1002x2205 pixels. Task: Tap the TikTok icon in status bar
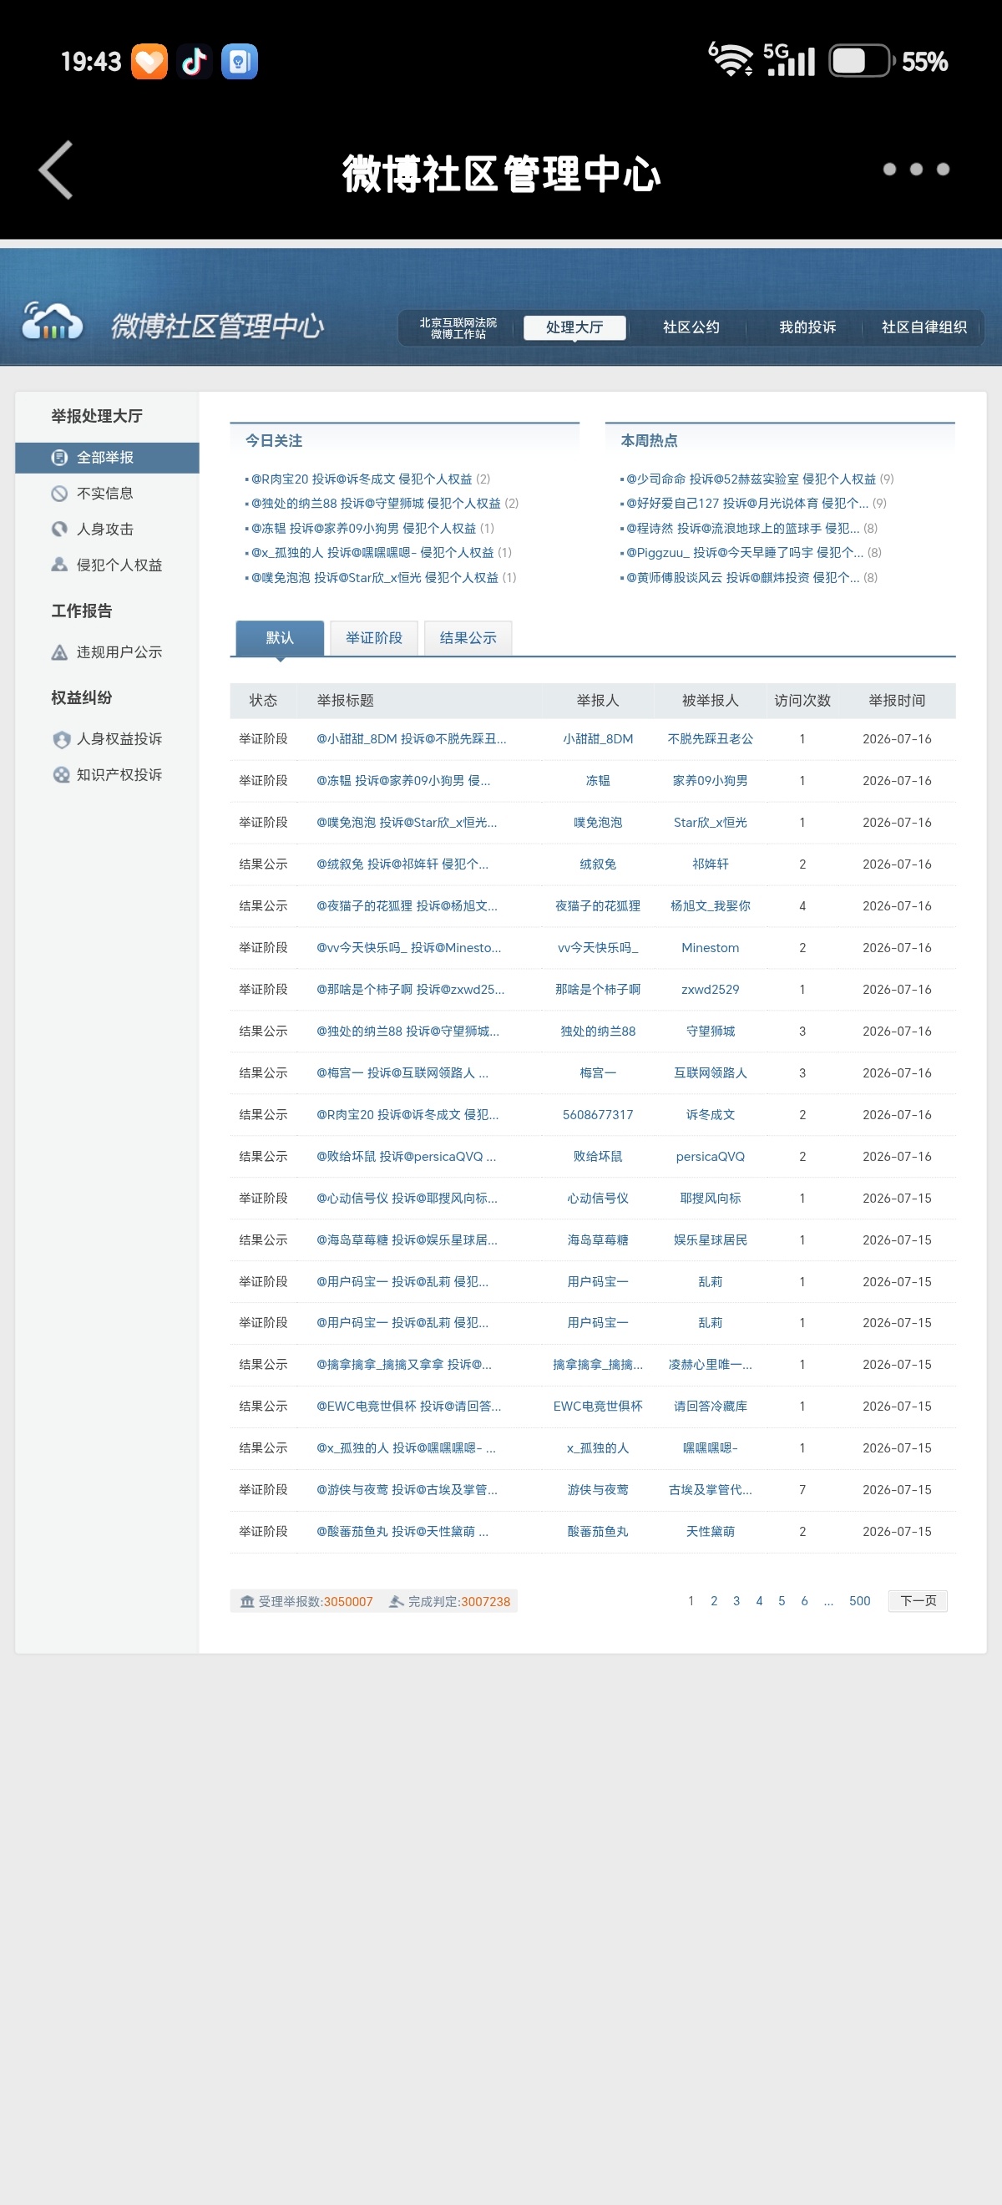coord(195,62)
